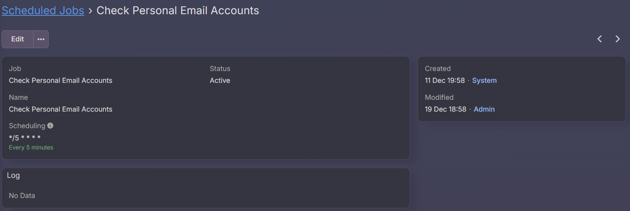Select the Job field value text
Screen dimensions: 630x211
tap(61, 80)
